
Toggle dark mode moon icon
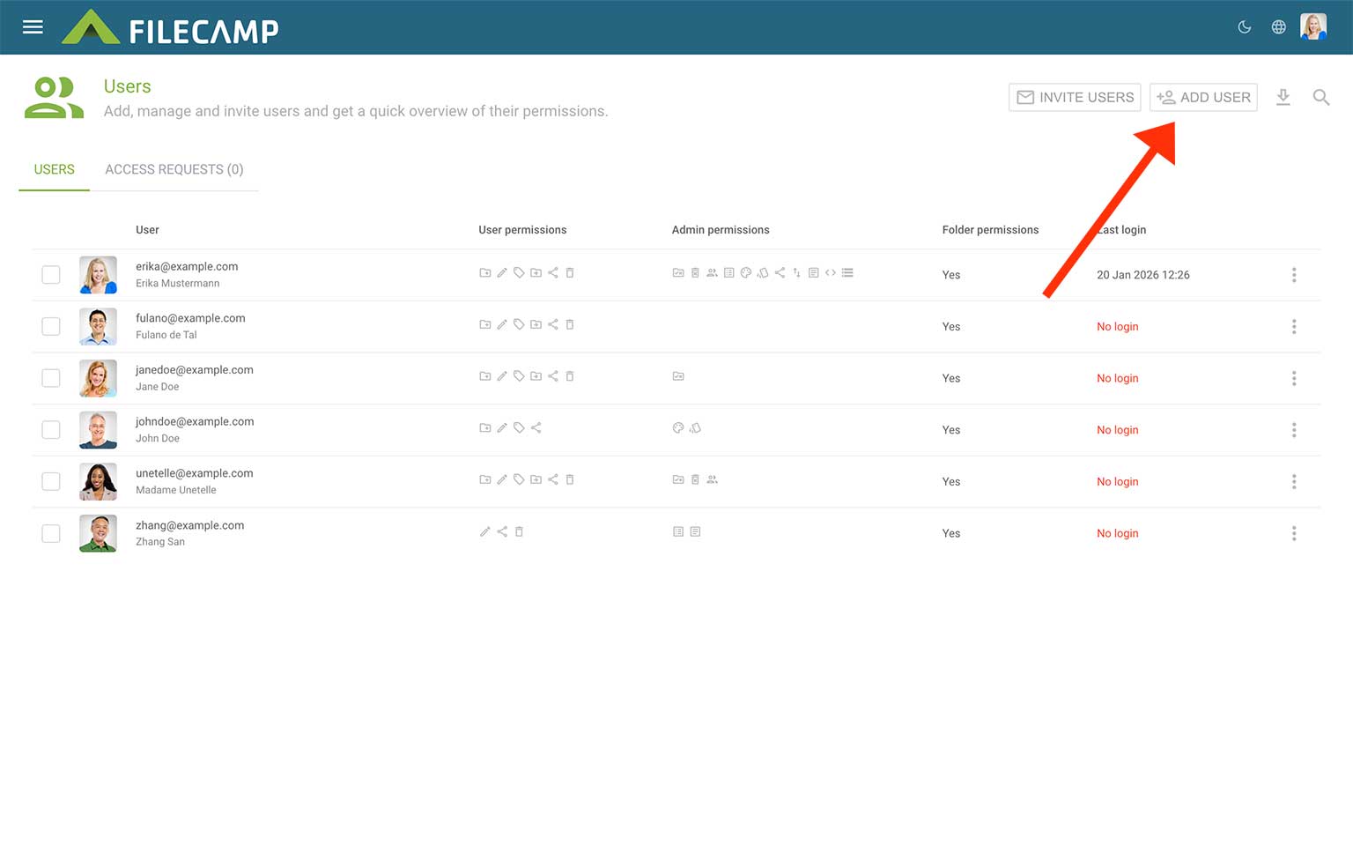[1244, 27]
